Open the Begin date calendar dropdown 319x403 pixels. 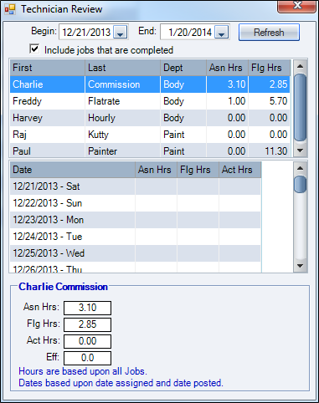coord(121,32)
